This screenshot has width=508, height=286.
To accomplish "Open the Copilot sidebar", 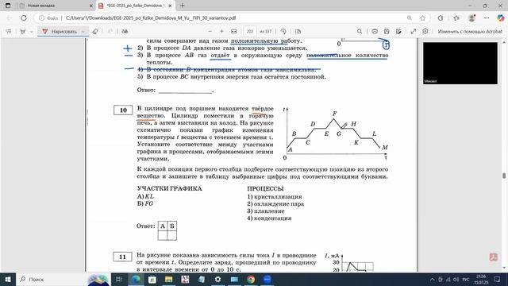I will click(x=501, y=17).
